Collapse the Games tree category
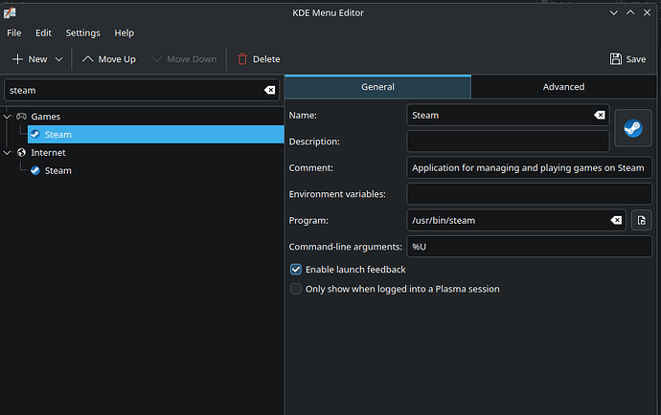This screenshot has height=415, width=661. pos(7,116)
